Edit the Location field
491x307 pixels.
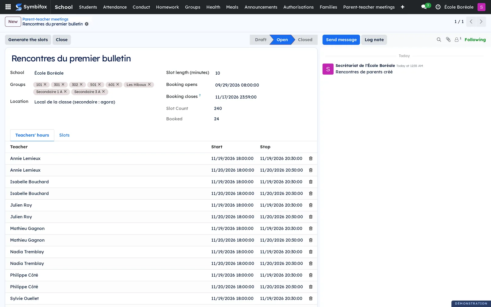pos(95,102)
